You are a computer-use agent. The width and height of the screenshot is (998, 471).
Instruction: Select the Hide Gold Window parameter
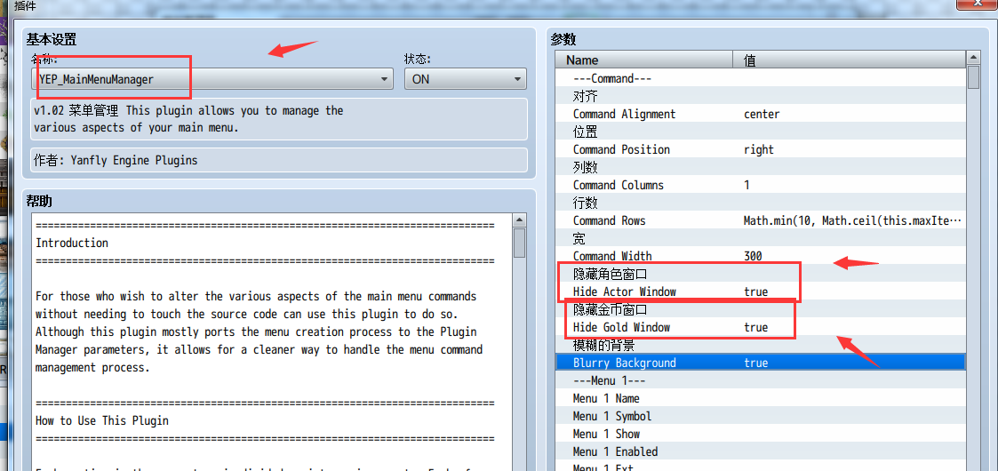[x=621, y=328]
